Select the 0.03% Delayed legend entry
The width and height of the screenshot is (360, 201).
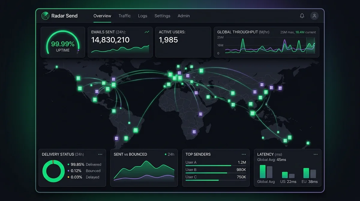[83, 177]
